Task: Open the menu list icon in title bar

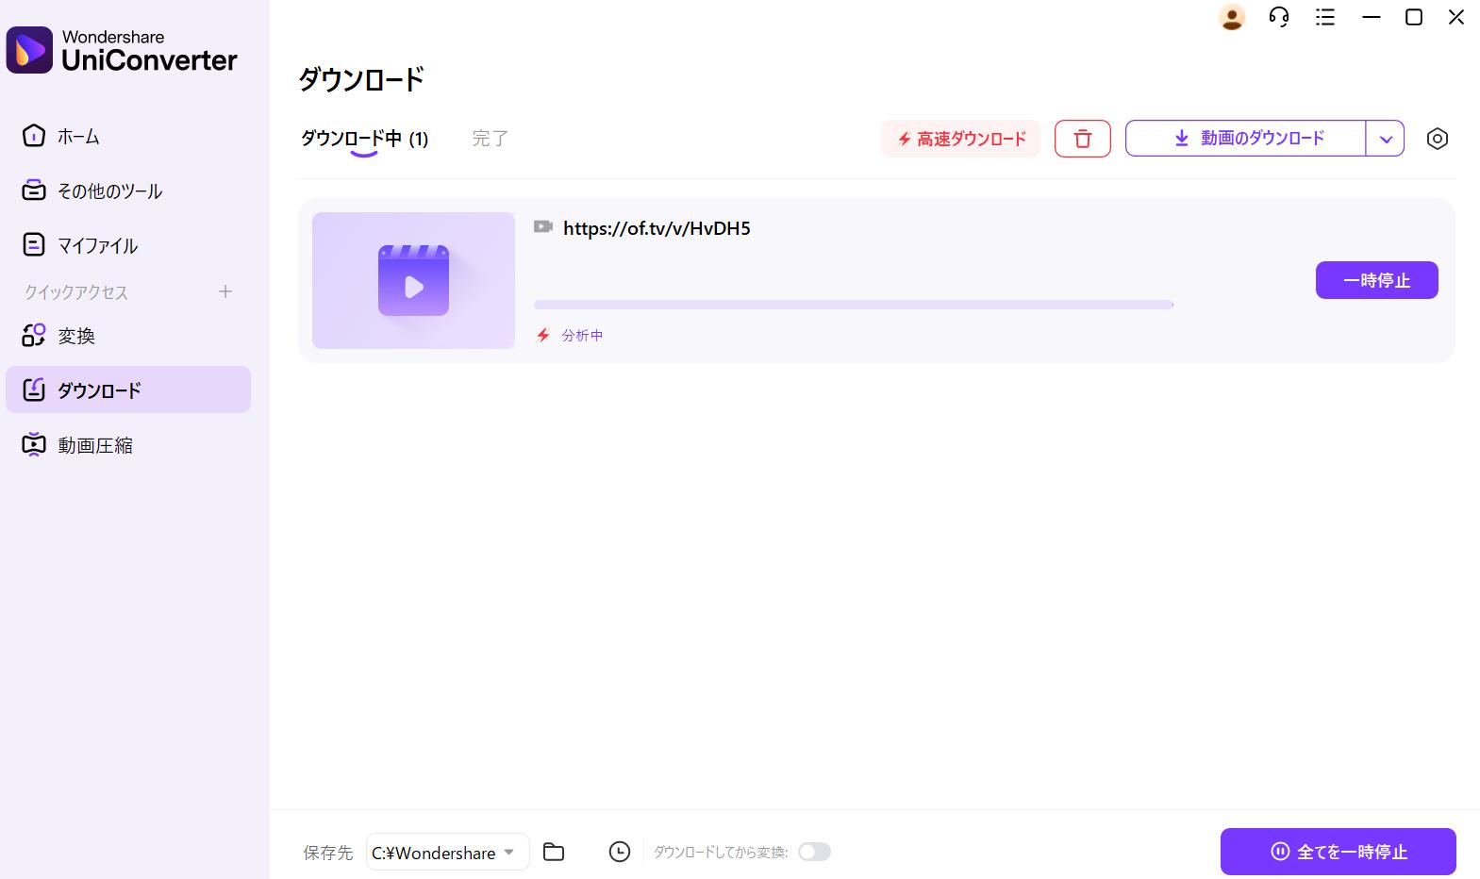Action: (1325, 17)
